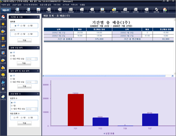Viewport: 176px width, 136px height.
Task: Collapse the 손님 방문 수 panel
Action: (x=38, y=94)
